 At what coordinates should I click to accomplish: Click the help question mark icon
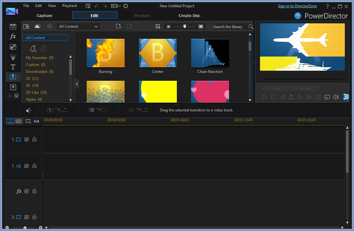pyautogui.click(x=327, y=7)
